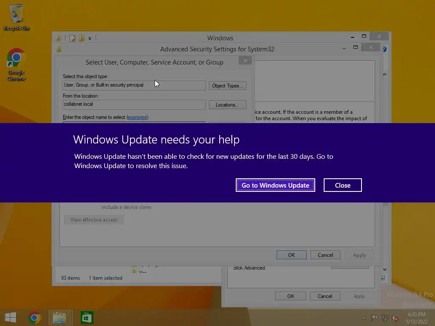The width and height of the screenshot is (435, 326).
Task: Select the Google Chrome desktop shortcut
Action: point(17,65)
